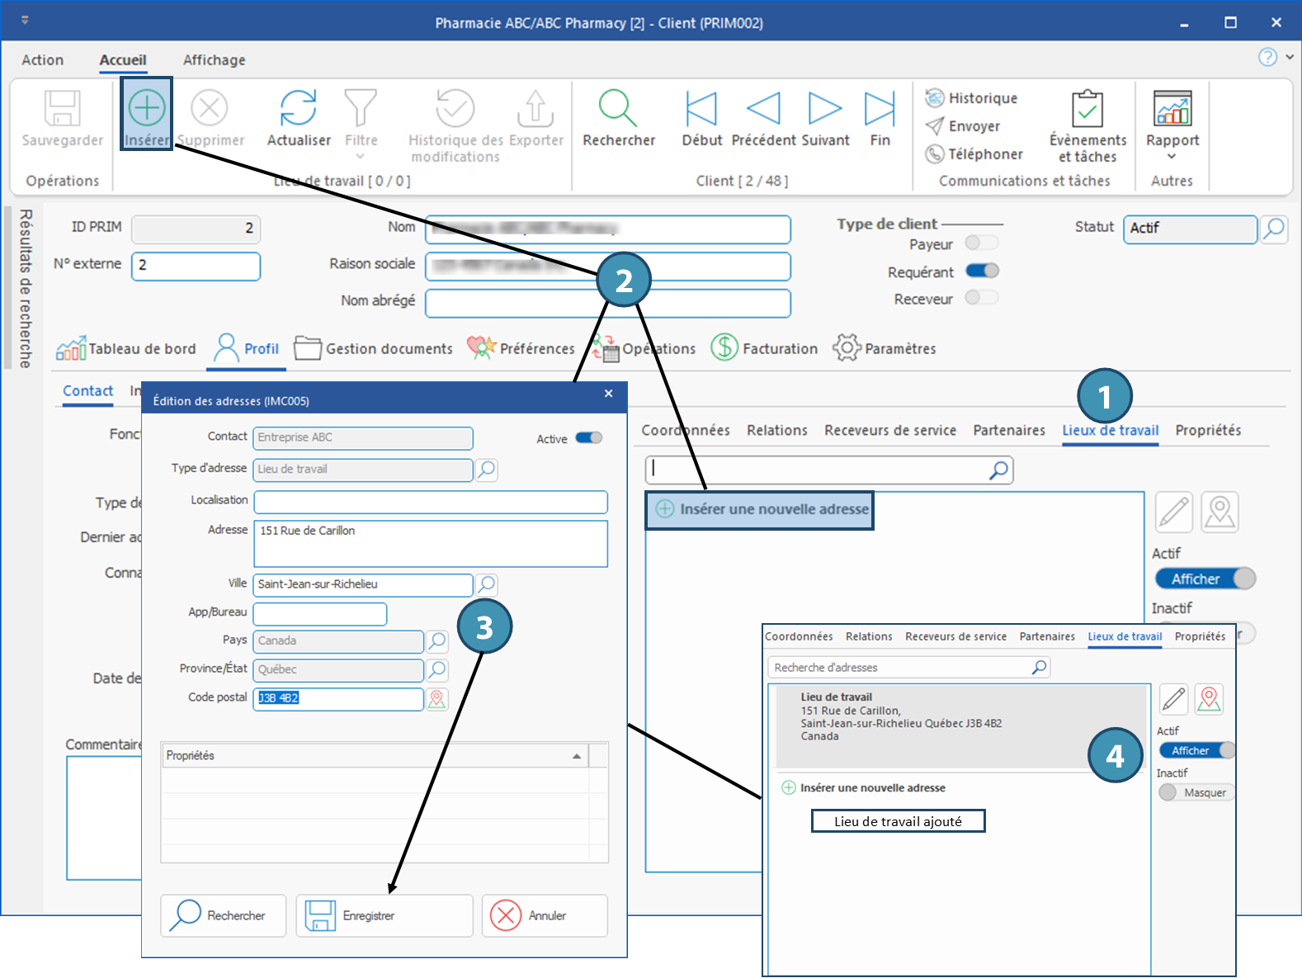Open the Rechercher magnifier in ribbon
Viewport: 1302px width, 978px height.
click(x=618, y=108)
